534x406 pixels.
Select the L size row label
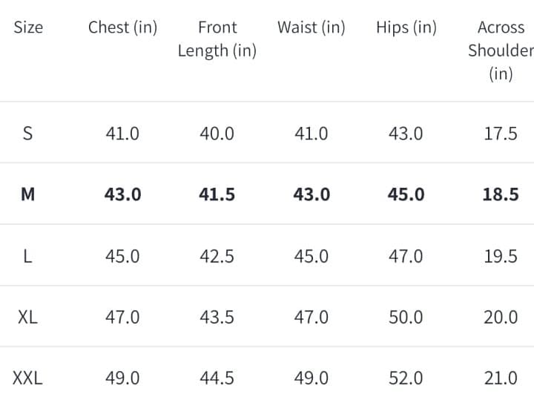[x=28, y=256]
